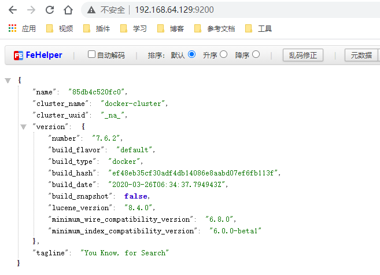This screenshot has width=380, height=275.
Task: Click the "cluster_name" key
Action: (x=61, y=104)
